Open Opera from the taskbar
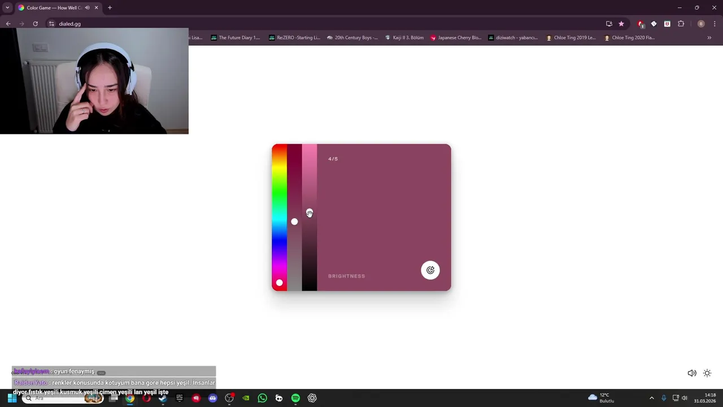This screenshot has height=407, width=723. coord(146,398)
